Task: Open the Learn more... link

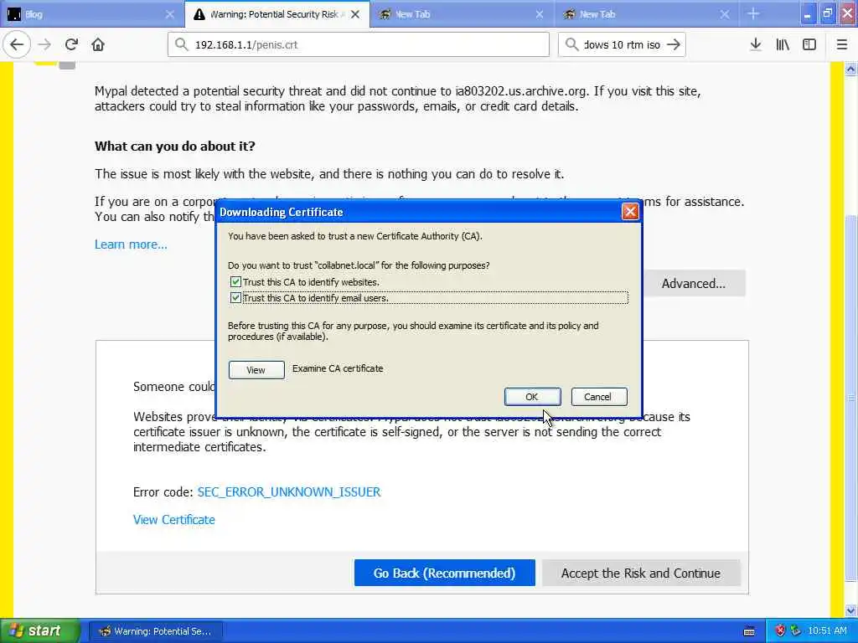Action: click(x=131, y=244)
